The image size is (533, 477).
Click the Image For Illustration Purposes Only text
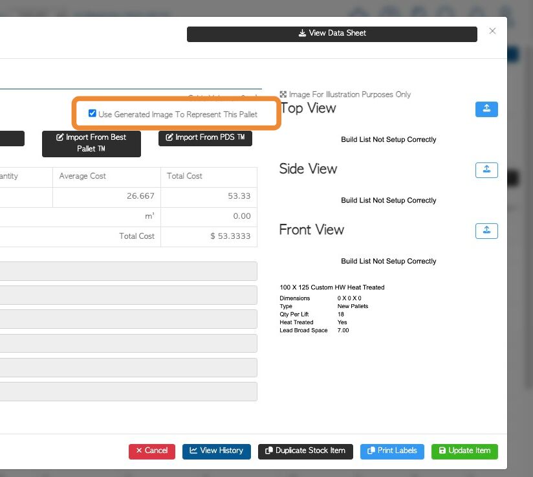coord(350,94)
